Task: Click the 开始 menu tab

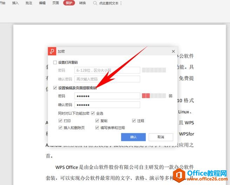Action: pos(2,3)
